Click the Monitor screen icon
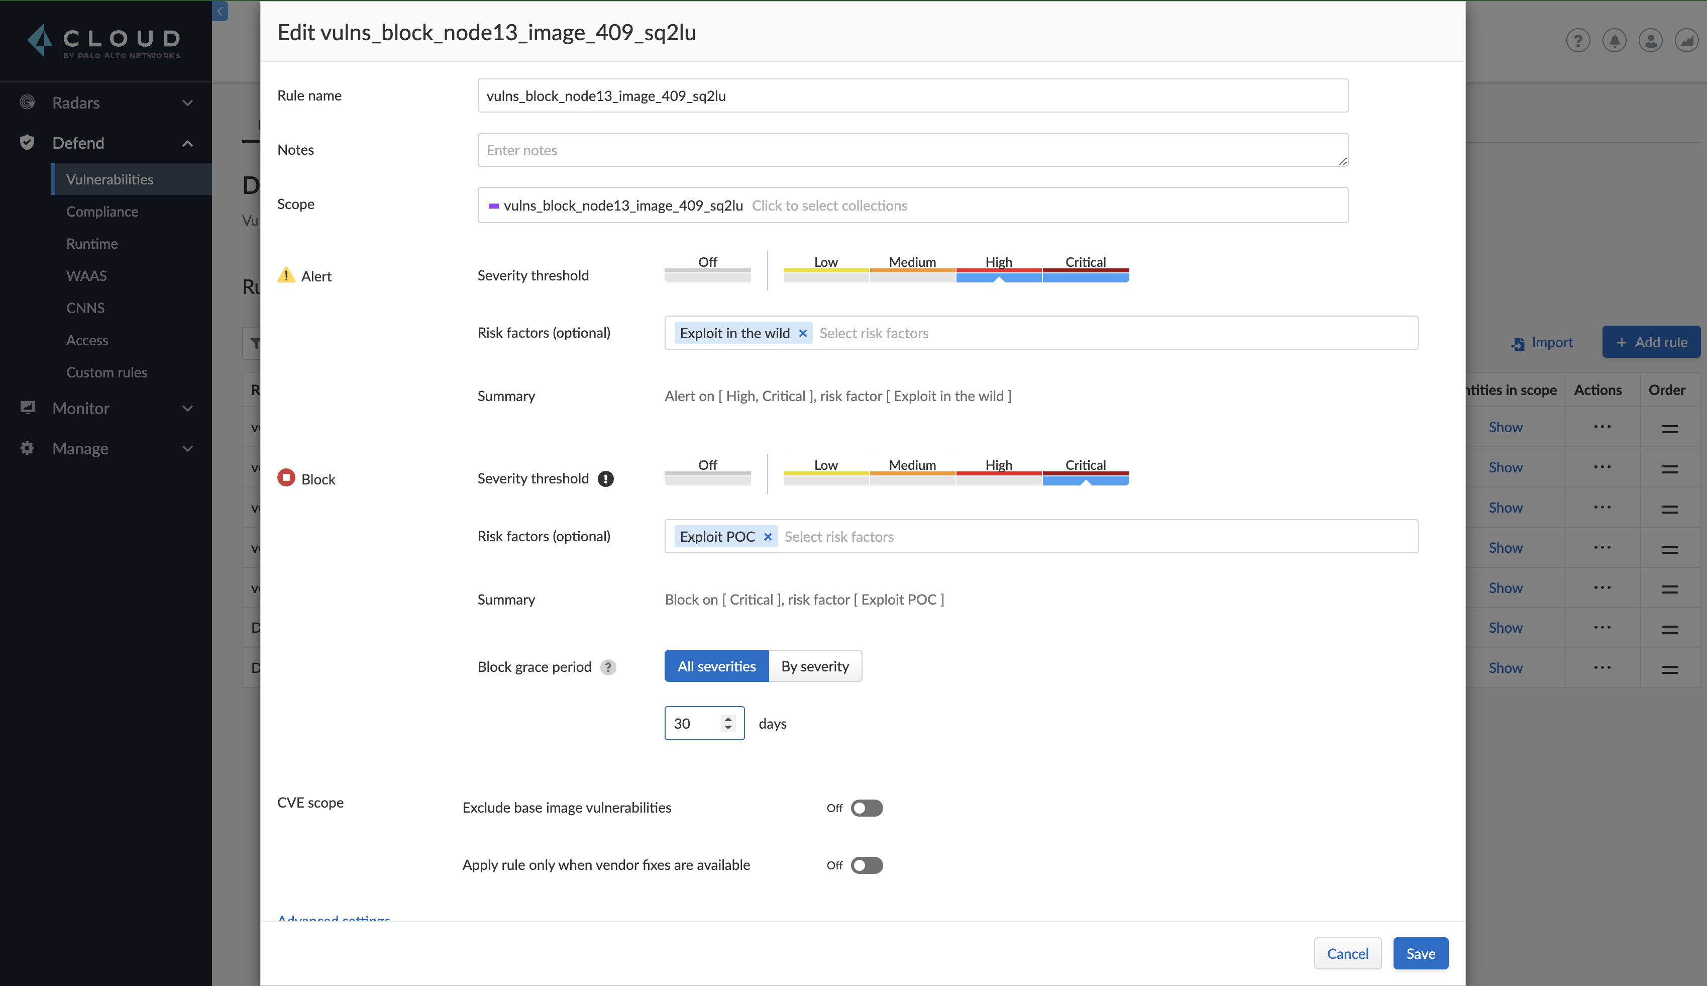The image size is (1707, 986). (x=27, y=408)
